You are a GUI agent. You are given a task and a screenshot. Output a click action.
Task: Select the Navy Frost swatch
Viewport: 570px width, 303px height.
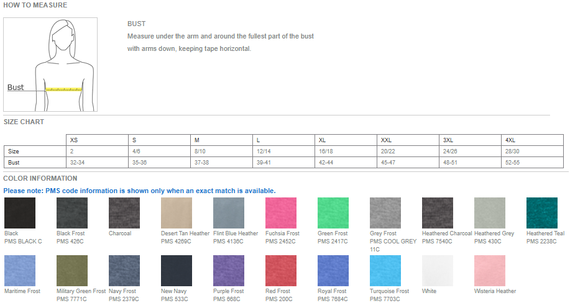click(x=124, y=270)
